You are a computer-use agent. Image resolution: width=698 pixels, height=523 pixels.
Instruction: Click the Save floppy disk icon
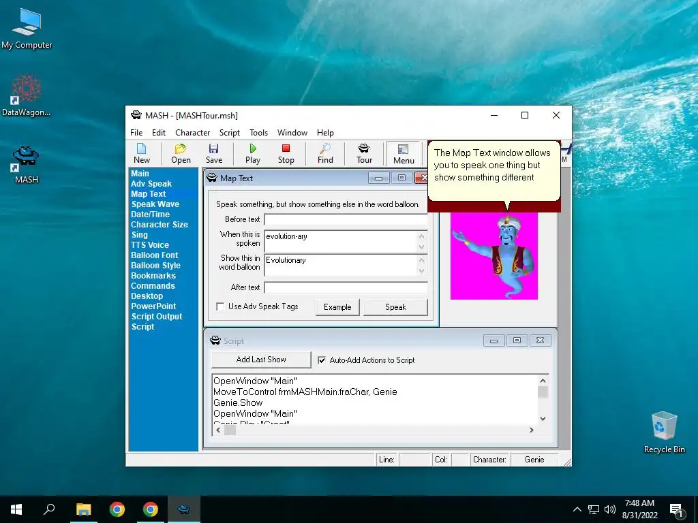[x=213, y=153]
